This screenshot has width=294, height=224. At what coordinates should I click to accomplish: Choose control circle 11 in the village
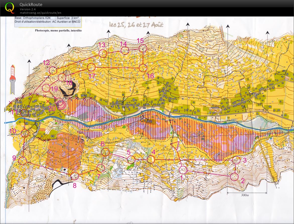pyautogui.click(x=24, y=113)
